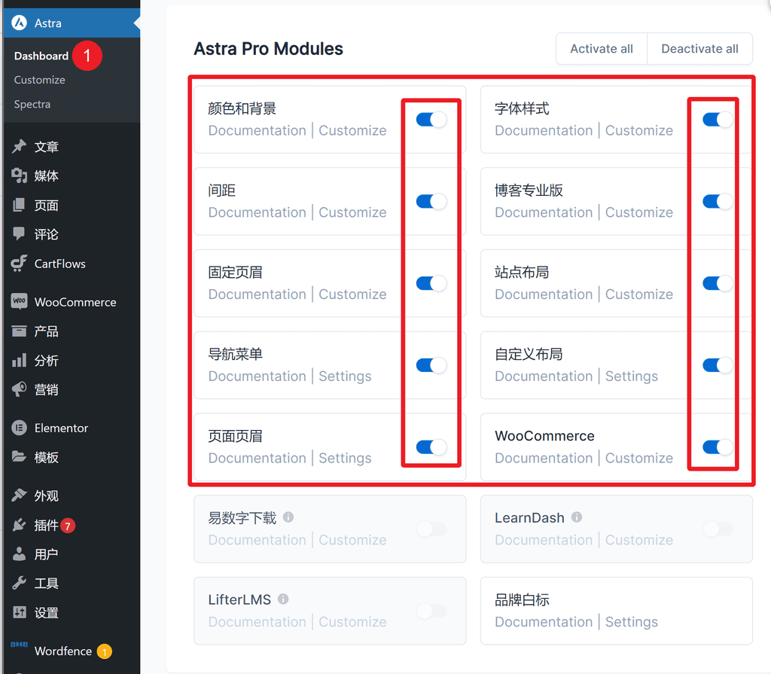Toggle the 博客专业版 module switch

pos(718,201)
